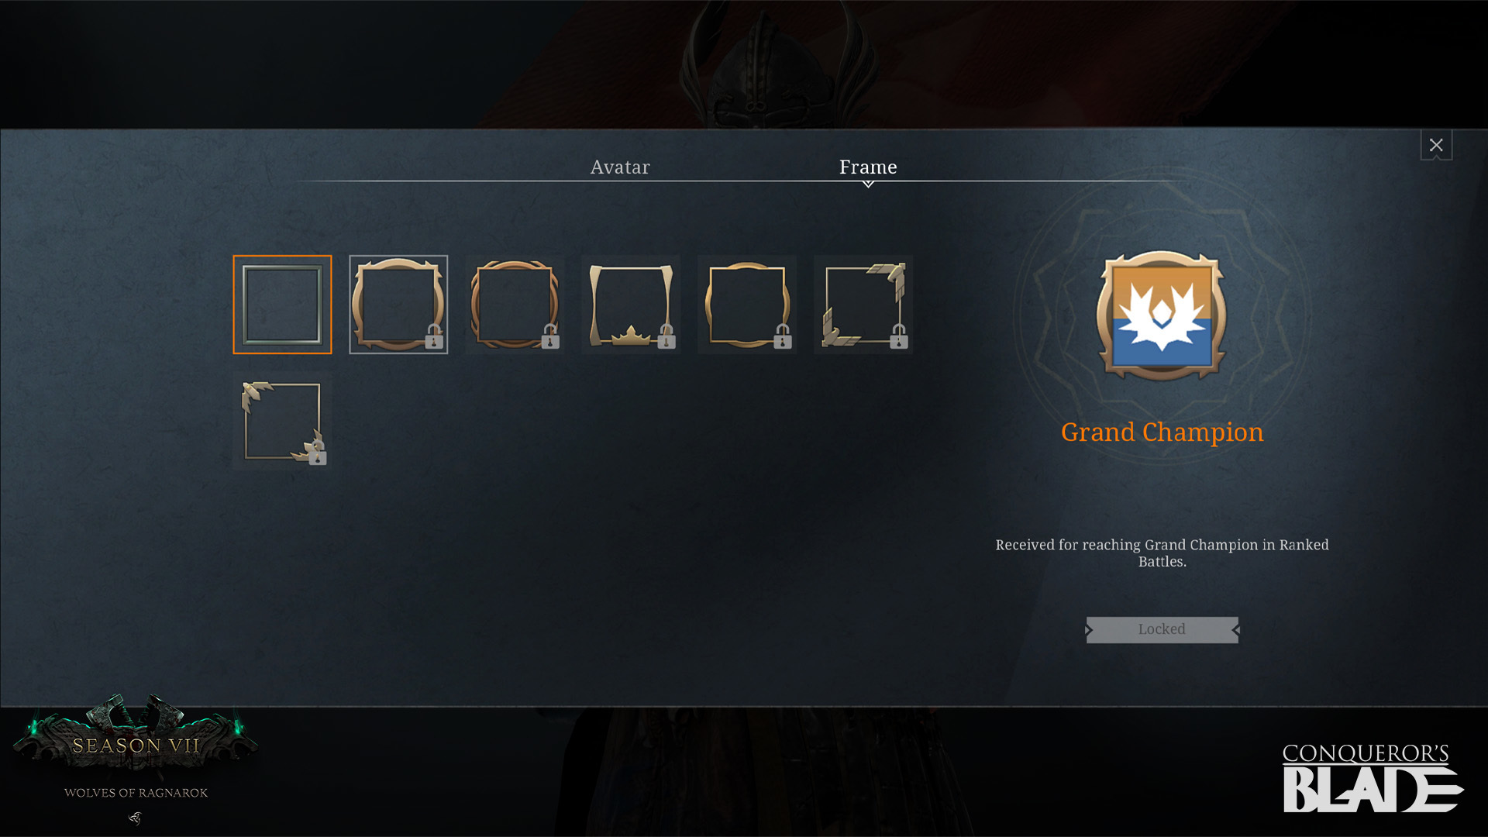Click the lock icon on the thin gold frame
The image size is (1488, 837).
point(783,336)
